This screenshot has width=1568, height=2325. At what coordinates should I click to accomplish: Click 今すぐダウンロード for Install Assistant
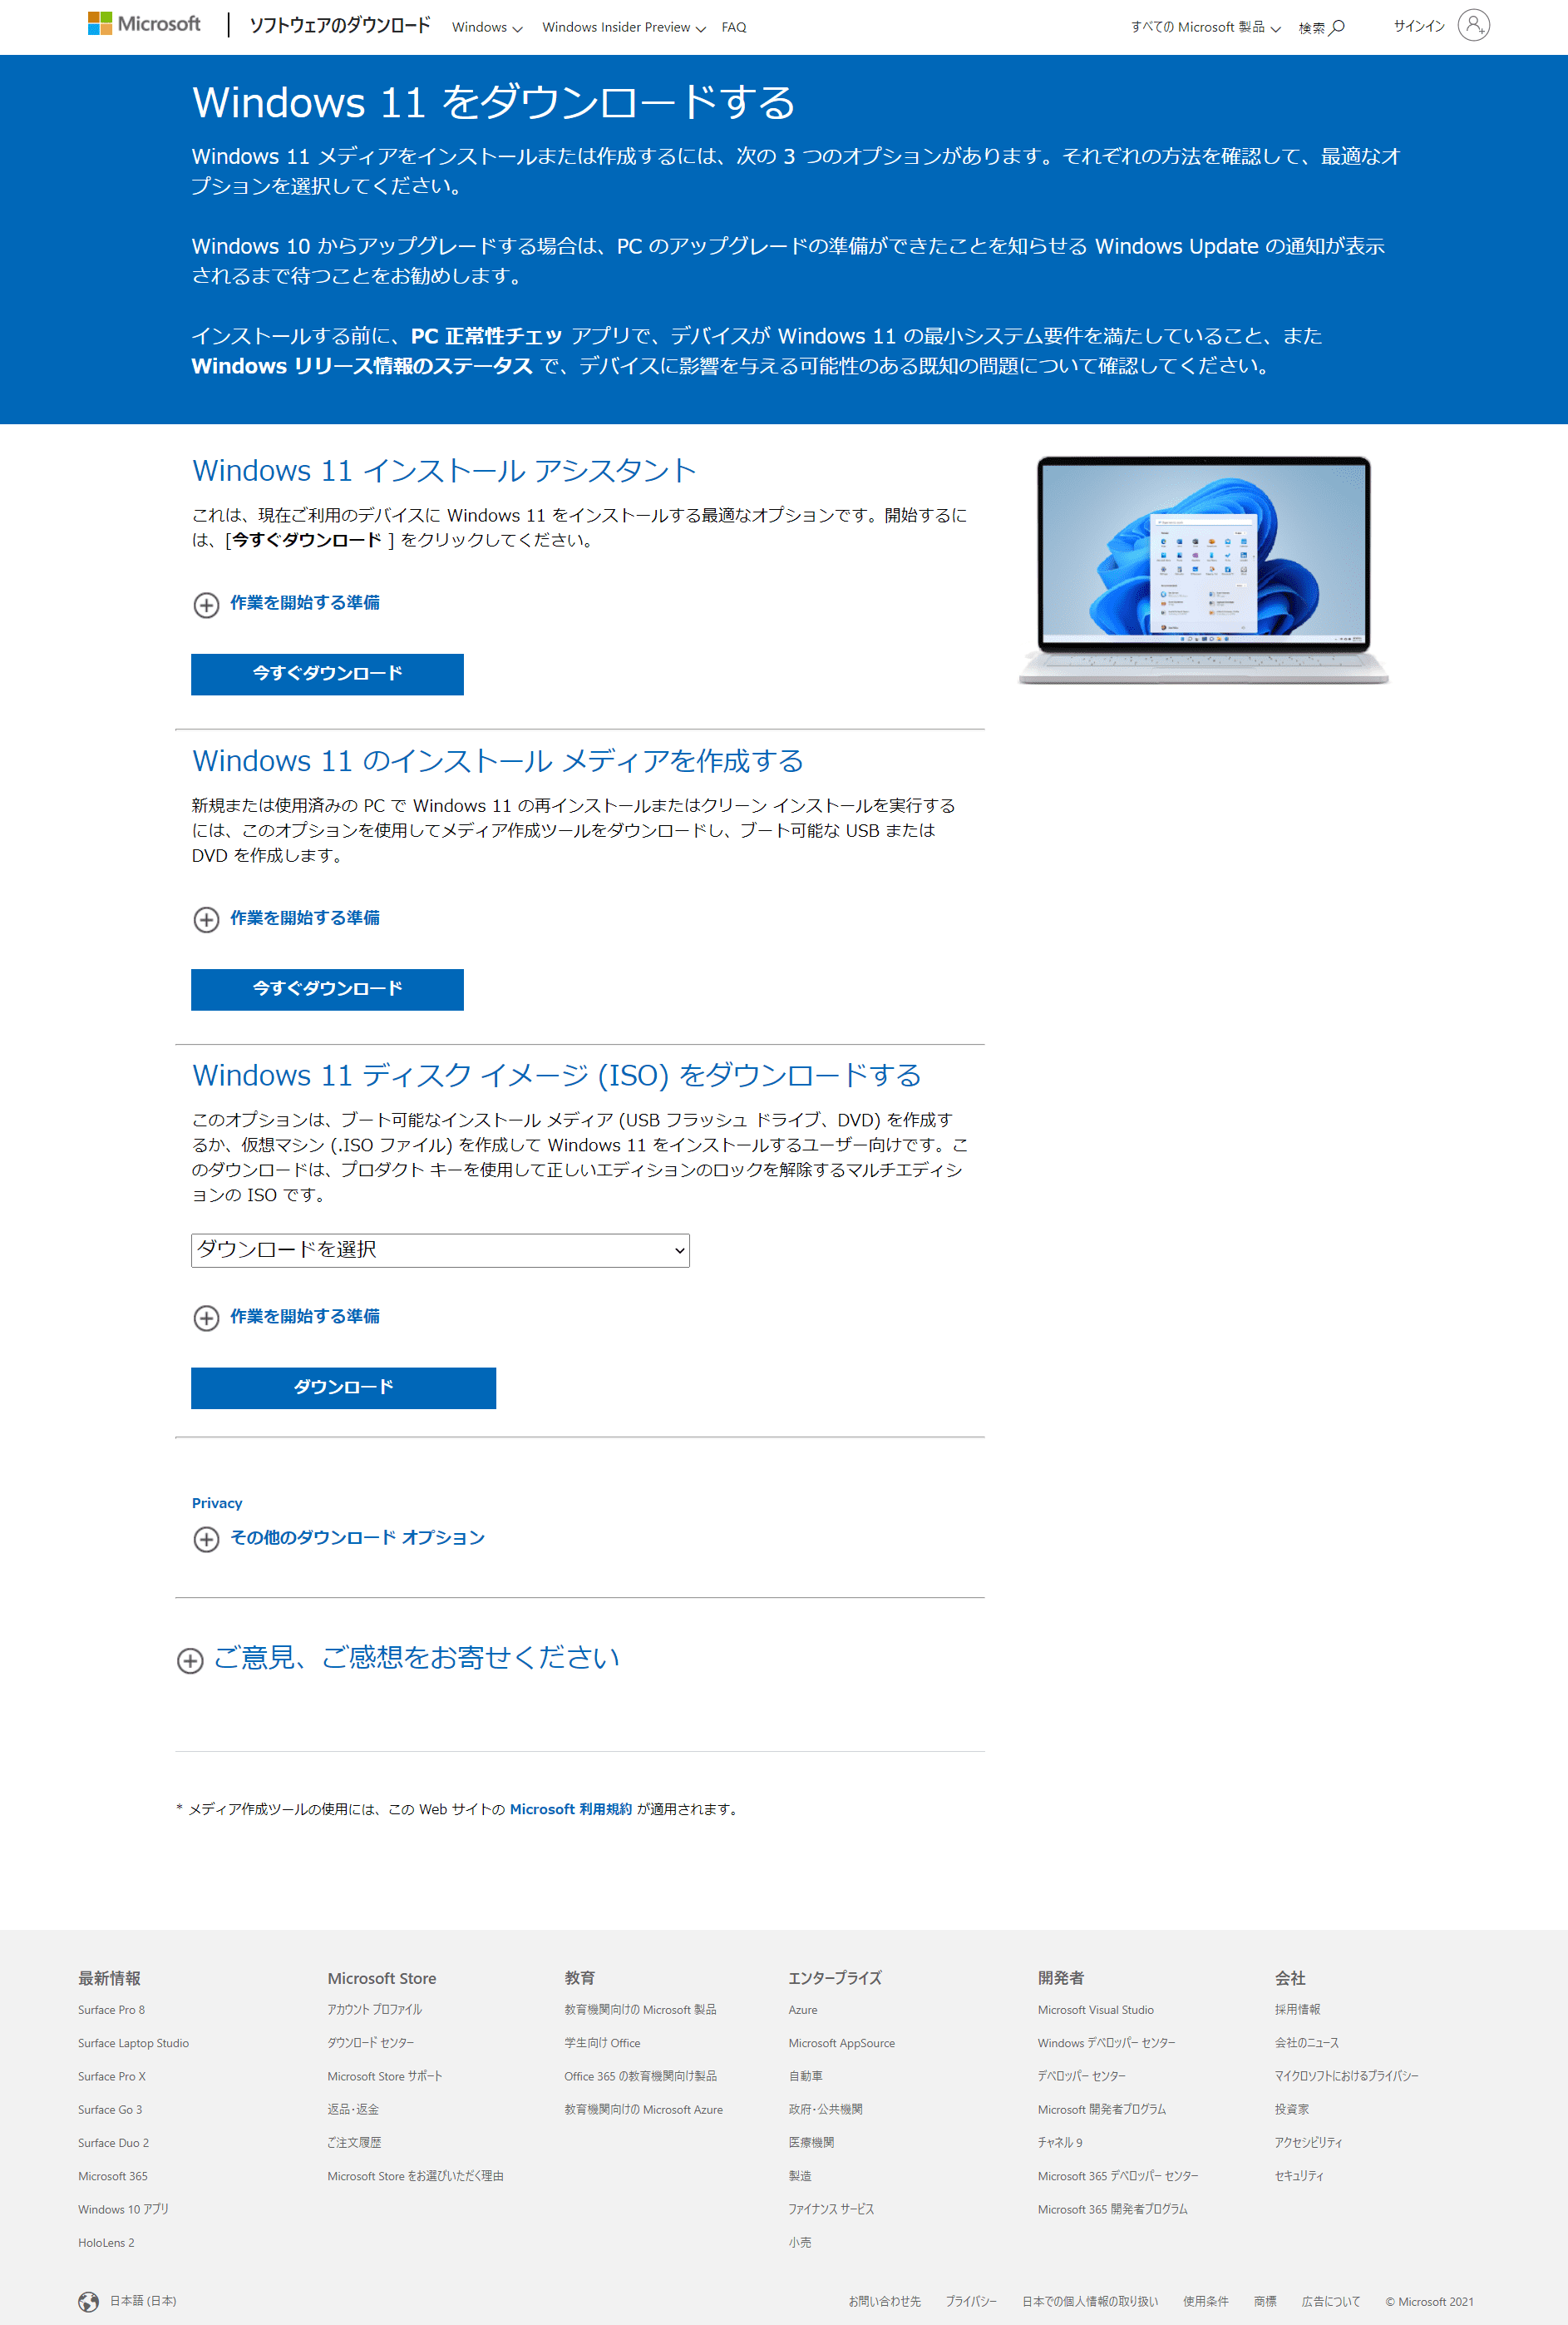[327, 673]
